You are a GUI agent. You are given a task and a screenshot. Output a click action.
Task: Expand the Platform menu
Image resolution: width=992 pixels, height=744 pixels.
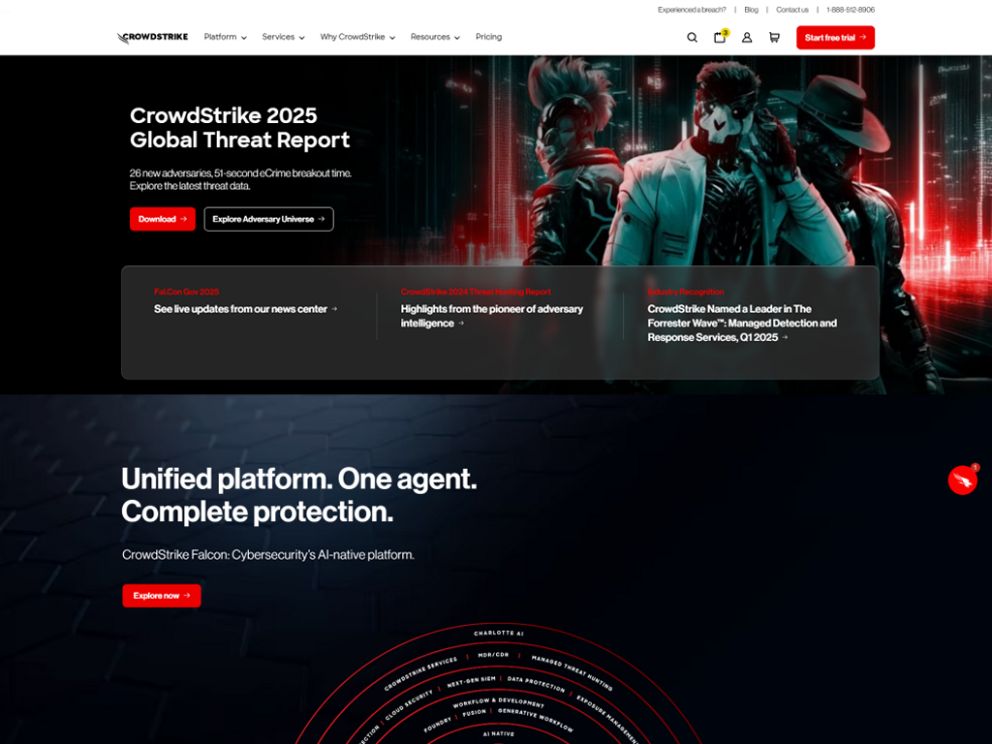tap(225, 37)
